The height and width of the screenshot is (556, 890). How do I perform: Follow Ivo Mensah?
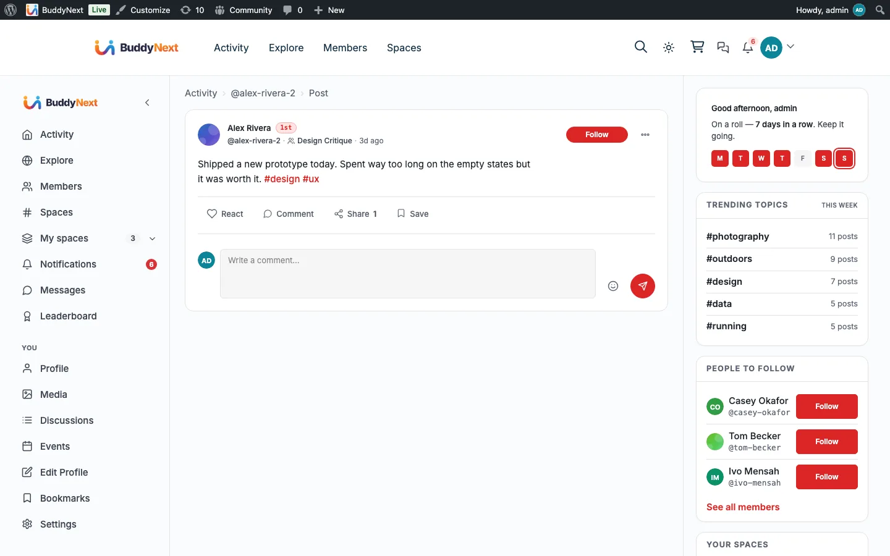[827, 477]
